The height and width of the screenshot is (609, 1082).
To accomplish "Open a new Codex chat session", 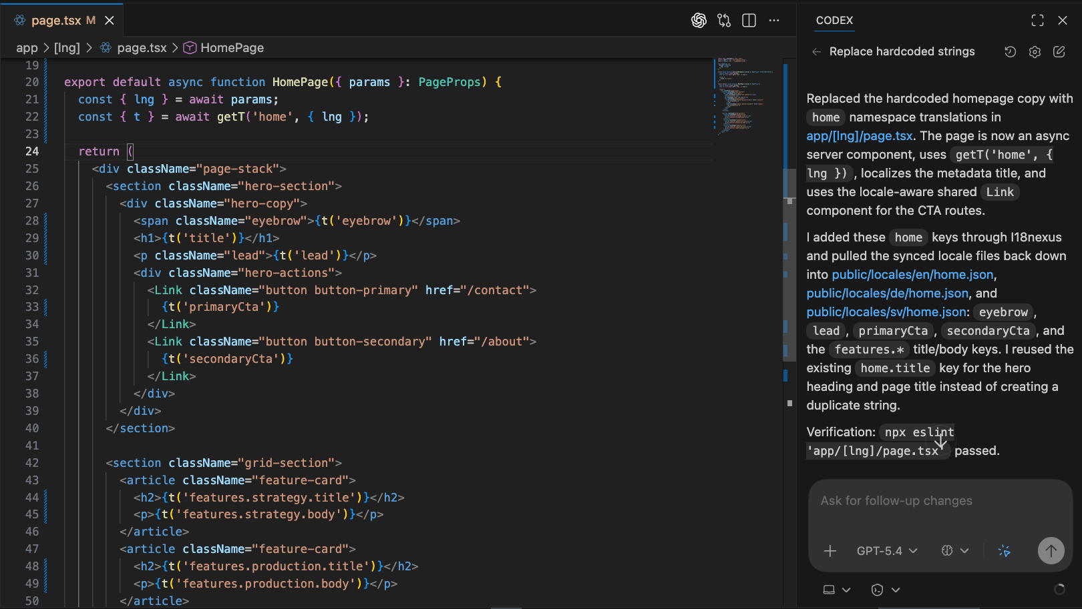I will (1059, 51).
